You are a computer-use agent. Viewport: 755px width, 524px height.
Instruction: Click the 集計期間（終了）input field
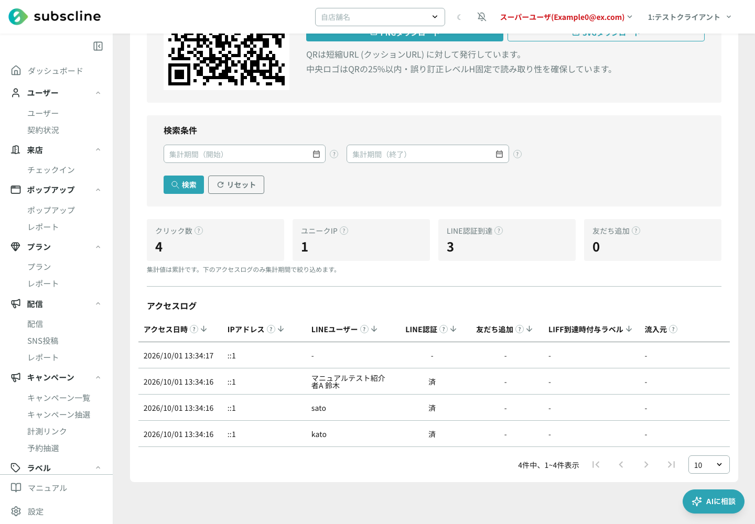(428, 154)
